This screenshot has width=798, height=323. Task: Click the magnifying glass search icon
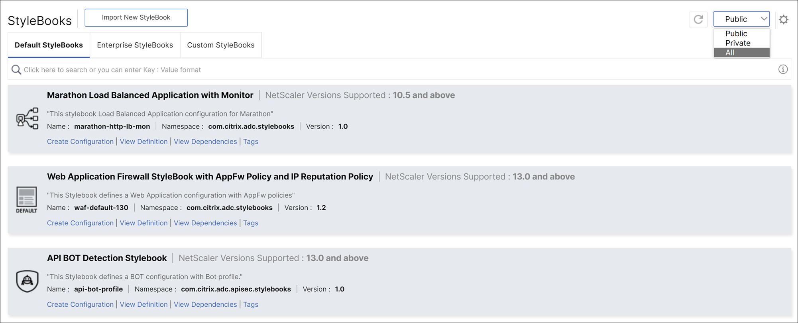pos(16,70)
